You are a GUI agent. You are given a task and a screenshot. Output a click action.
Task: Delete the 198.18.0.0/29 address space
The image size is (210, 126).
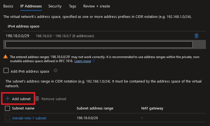[196, 36]
